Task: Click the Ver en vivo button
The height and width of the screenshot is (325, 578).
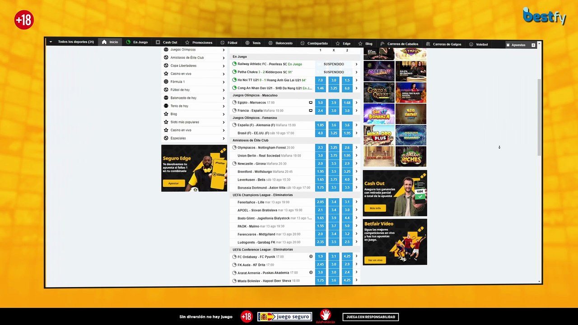Action: tap(375, 260)
